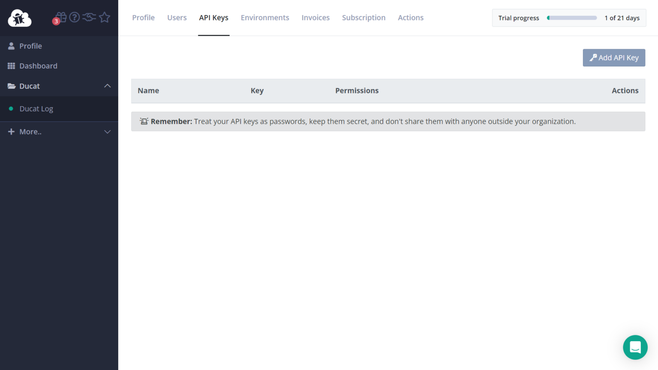Click the cloud logo in the sidebar
Image resolution: width=658 pixels, height=370 pixels.
tap(20, 18)
